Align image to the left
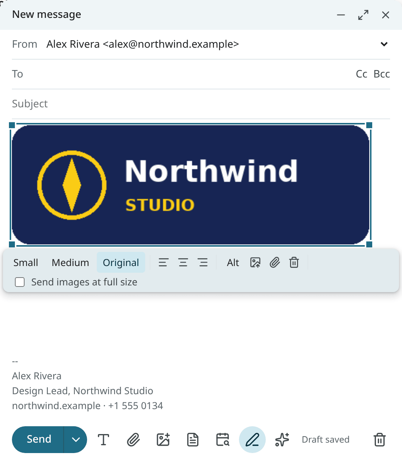402x462 pixels. 163,263
